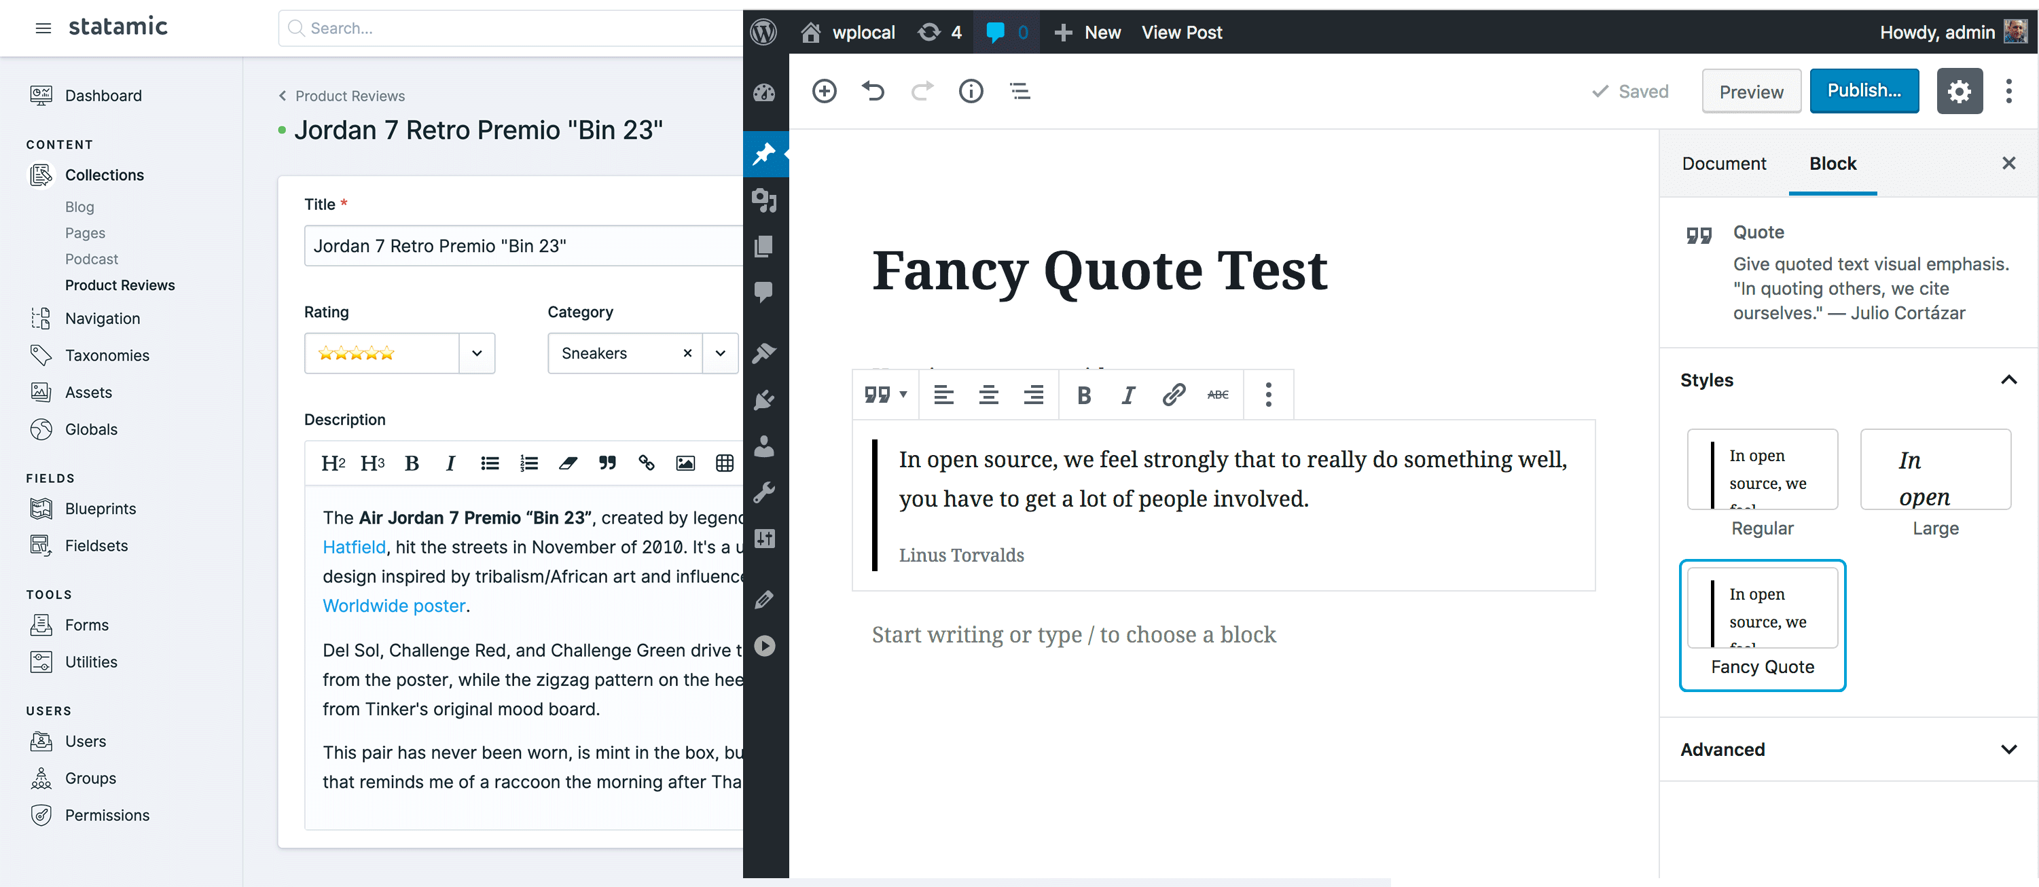Insert link using quote block toolbar
The image size is (2039, 887).
point(1173,394)
